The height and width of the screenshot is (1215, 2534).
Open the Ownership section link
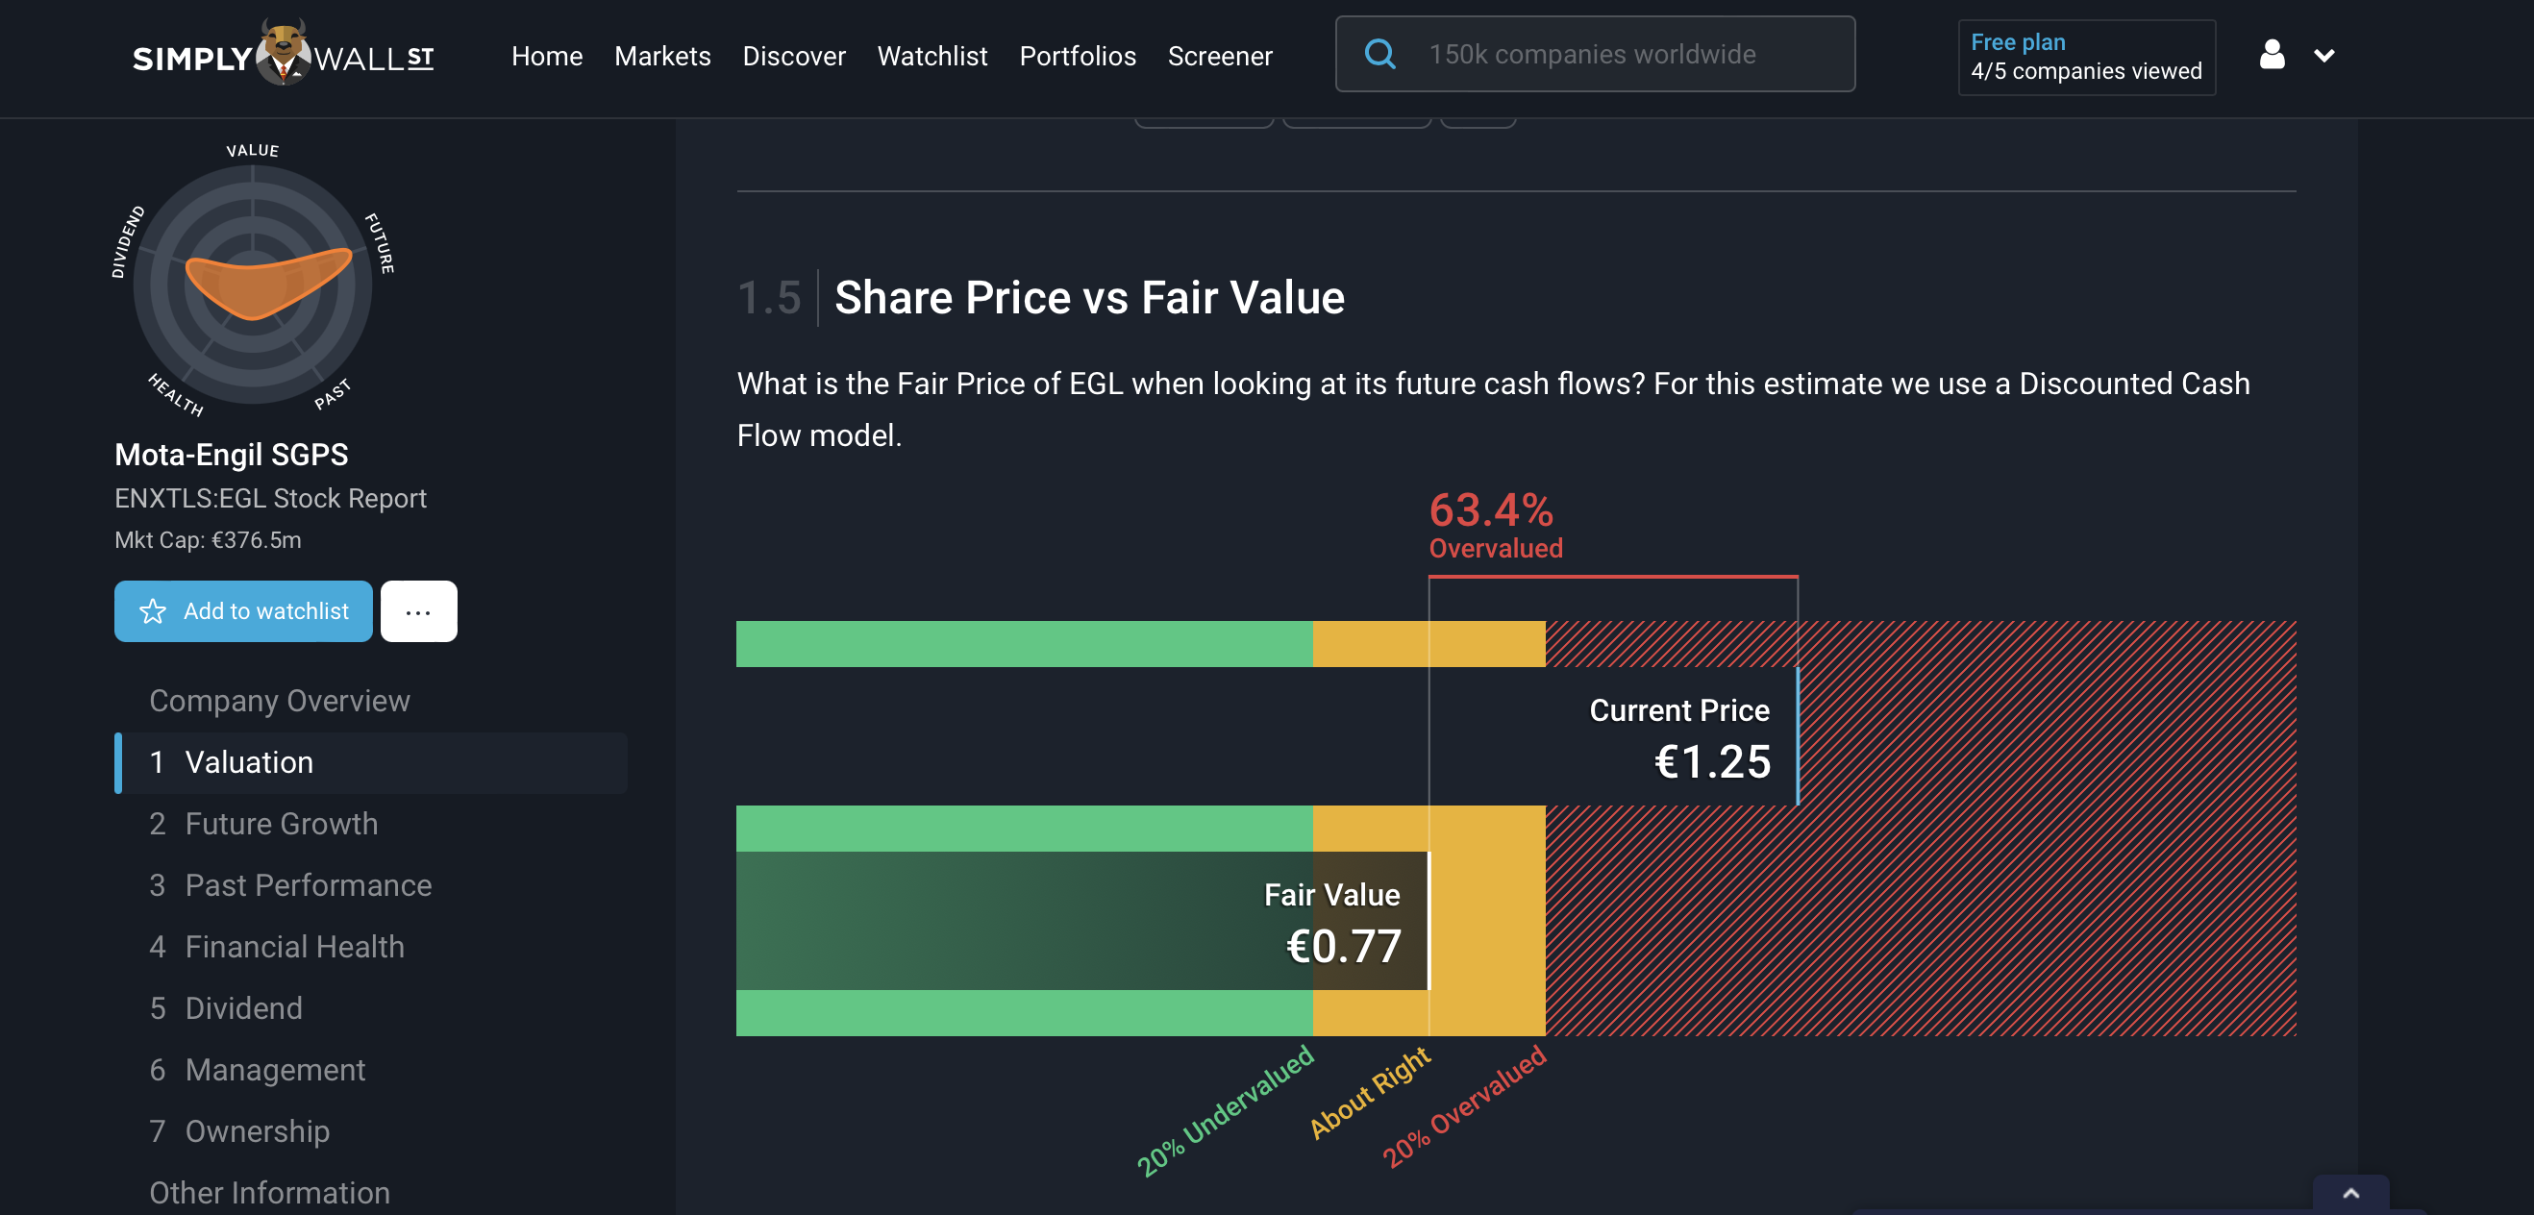(x=257, y=1131)
